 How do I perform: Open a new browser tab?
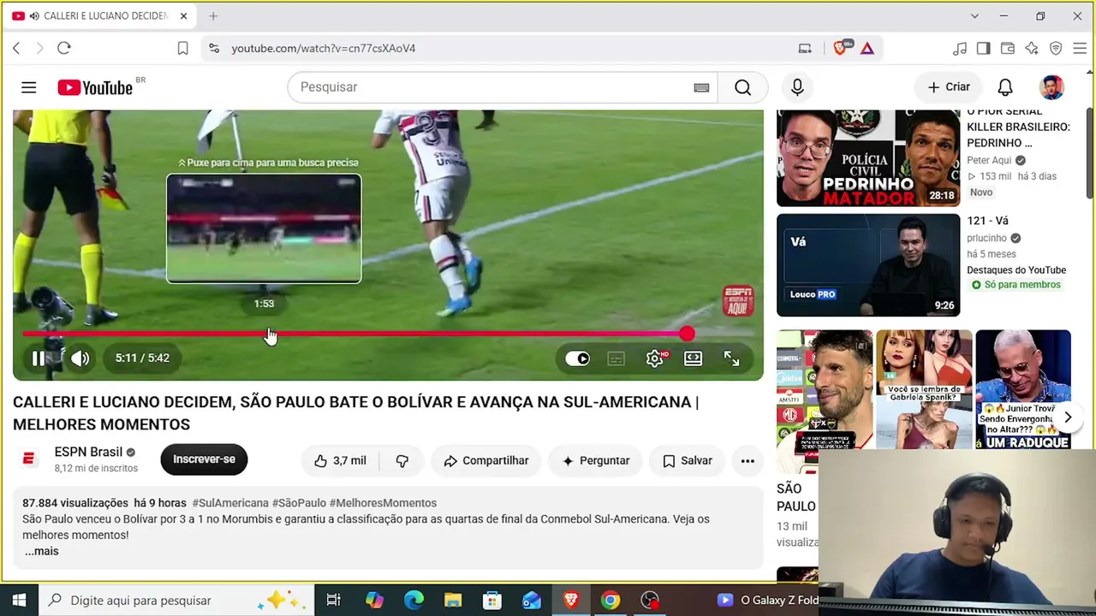213,16
